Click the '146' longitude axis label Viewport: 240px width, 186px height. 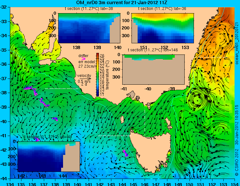tap(145, 184)
